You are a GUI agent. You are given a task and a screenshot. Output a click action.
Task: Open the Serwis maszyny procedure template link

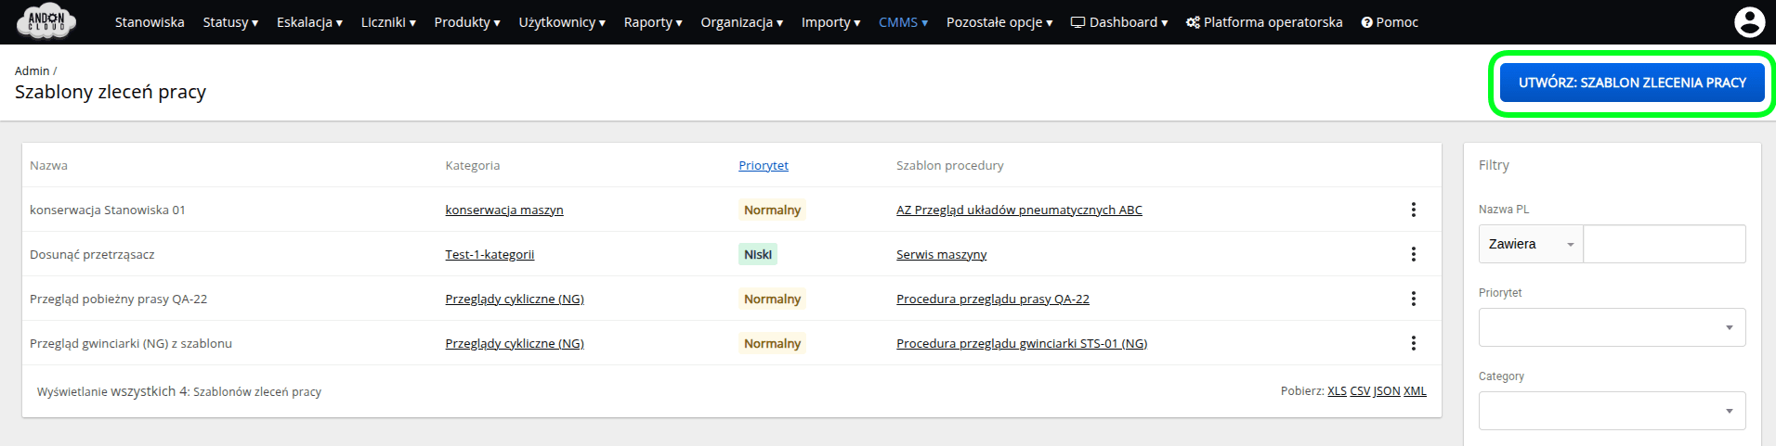(x=941, y=254)
